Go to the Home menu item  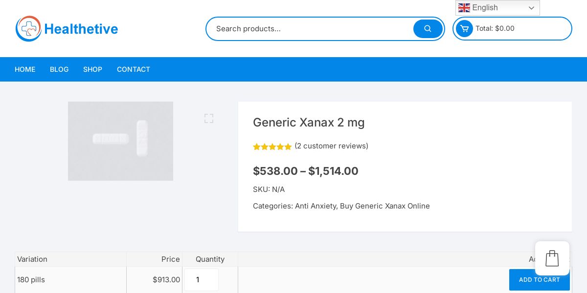(25, 69)
